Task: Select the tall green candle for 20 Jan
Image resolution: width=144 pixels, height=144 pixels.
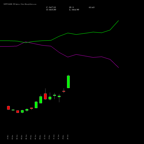Action: pos(68,82)
